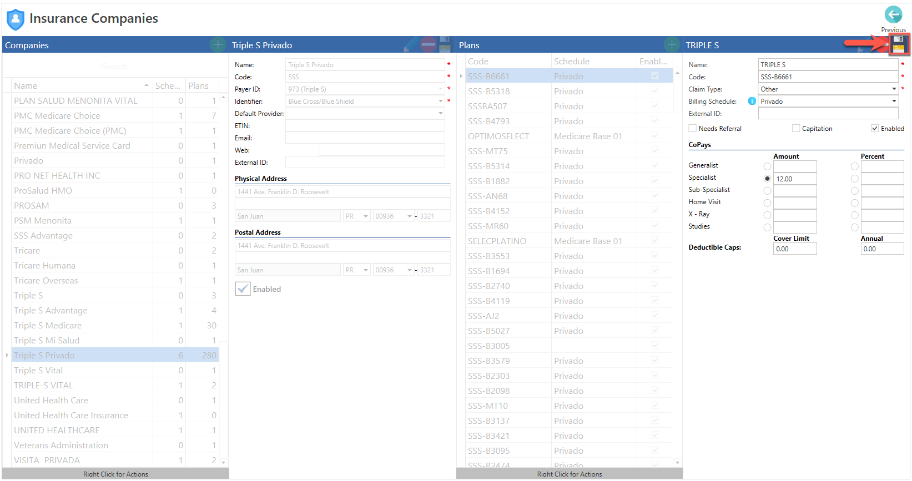Viewport: 912px width, 481px height.
Task: Open Postal Address state PR dropdown
Action: pyautogui.click(x=366, y=270)
